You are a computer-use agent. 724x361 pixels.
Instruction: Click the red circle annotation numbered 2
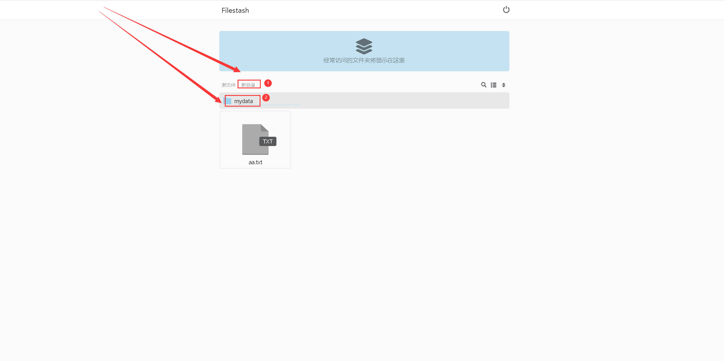click(x=266, y=98)
